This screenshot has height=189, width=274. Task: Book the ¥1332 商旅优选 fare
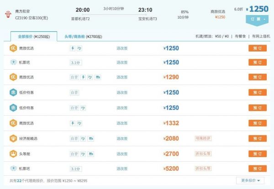coord(257,123)
